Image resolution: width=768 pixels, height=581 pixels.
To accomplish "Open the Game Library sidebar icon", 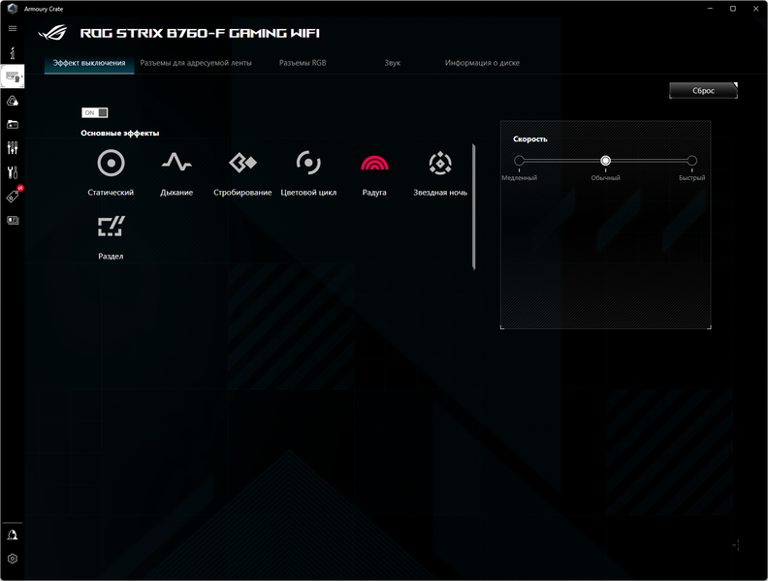I will point(13,124).
